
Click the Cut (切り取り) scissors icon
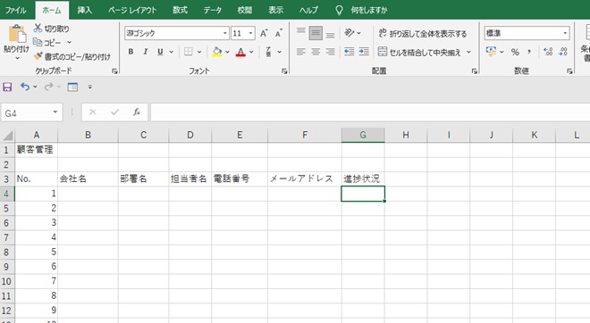pos(38,29)
